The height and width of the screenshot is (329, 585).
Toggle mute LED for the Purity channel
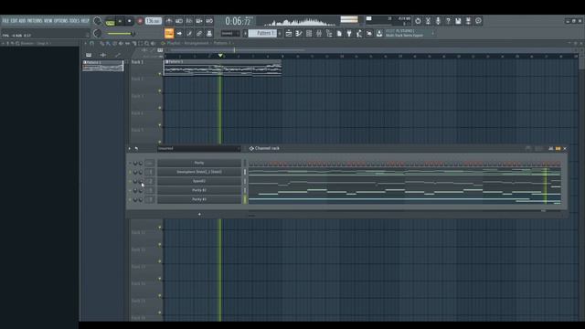coord(130,163)
